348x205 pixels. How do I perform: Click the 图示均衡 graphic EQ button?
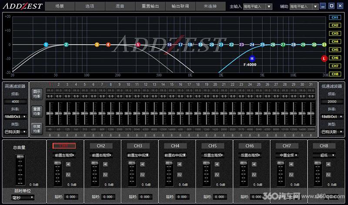(37, 94)
